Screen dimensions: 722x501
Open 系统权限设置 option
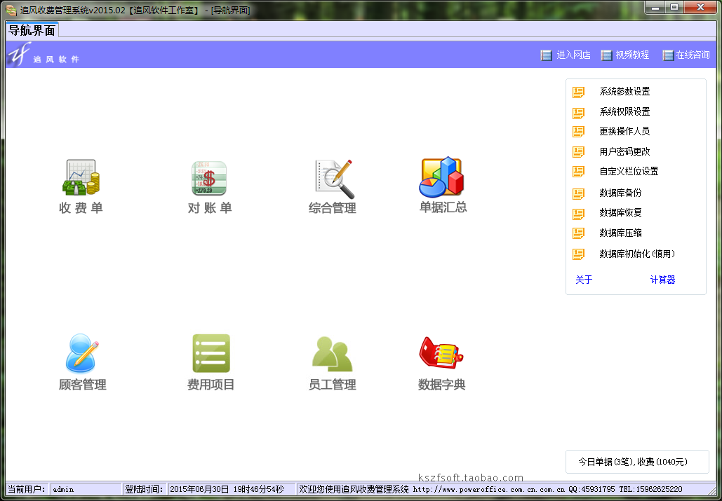point(624,111)
